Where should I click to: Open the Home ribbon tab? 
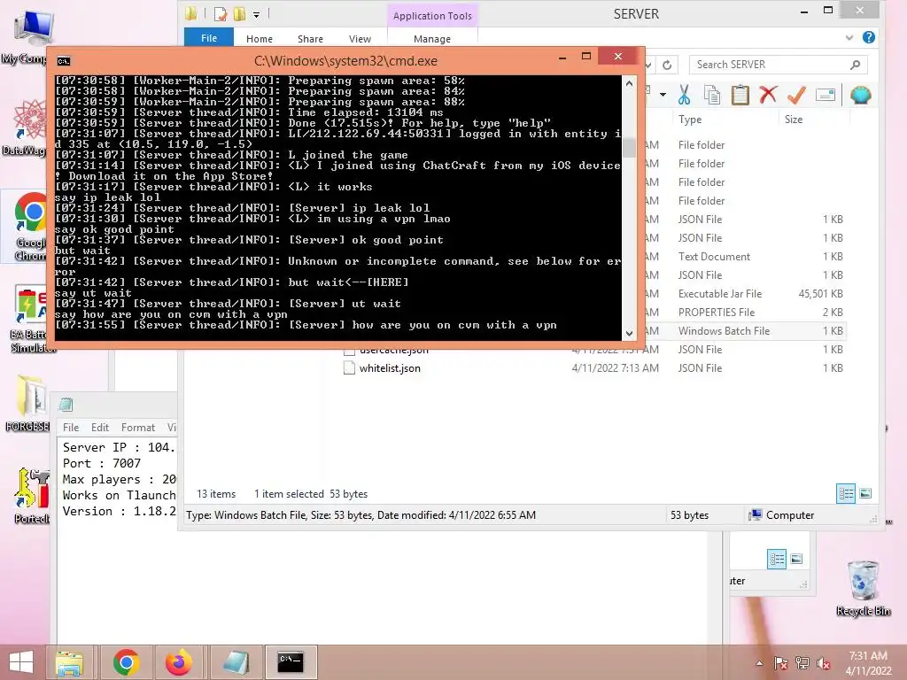260,39
